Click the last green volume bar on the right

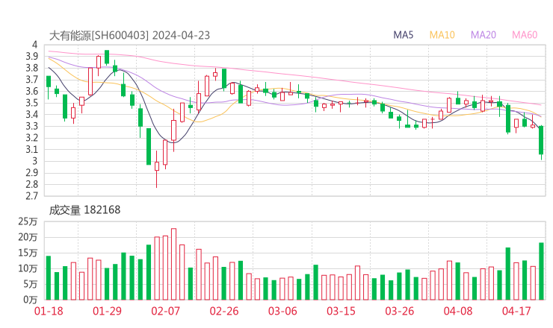tap(541, 271)
